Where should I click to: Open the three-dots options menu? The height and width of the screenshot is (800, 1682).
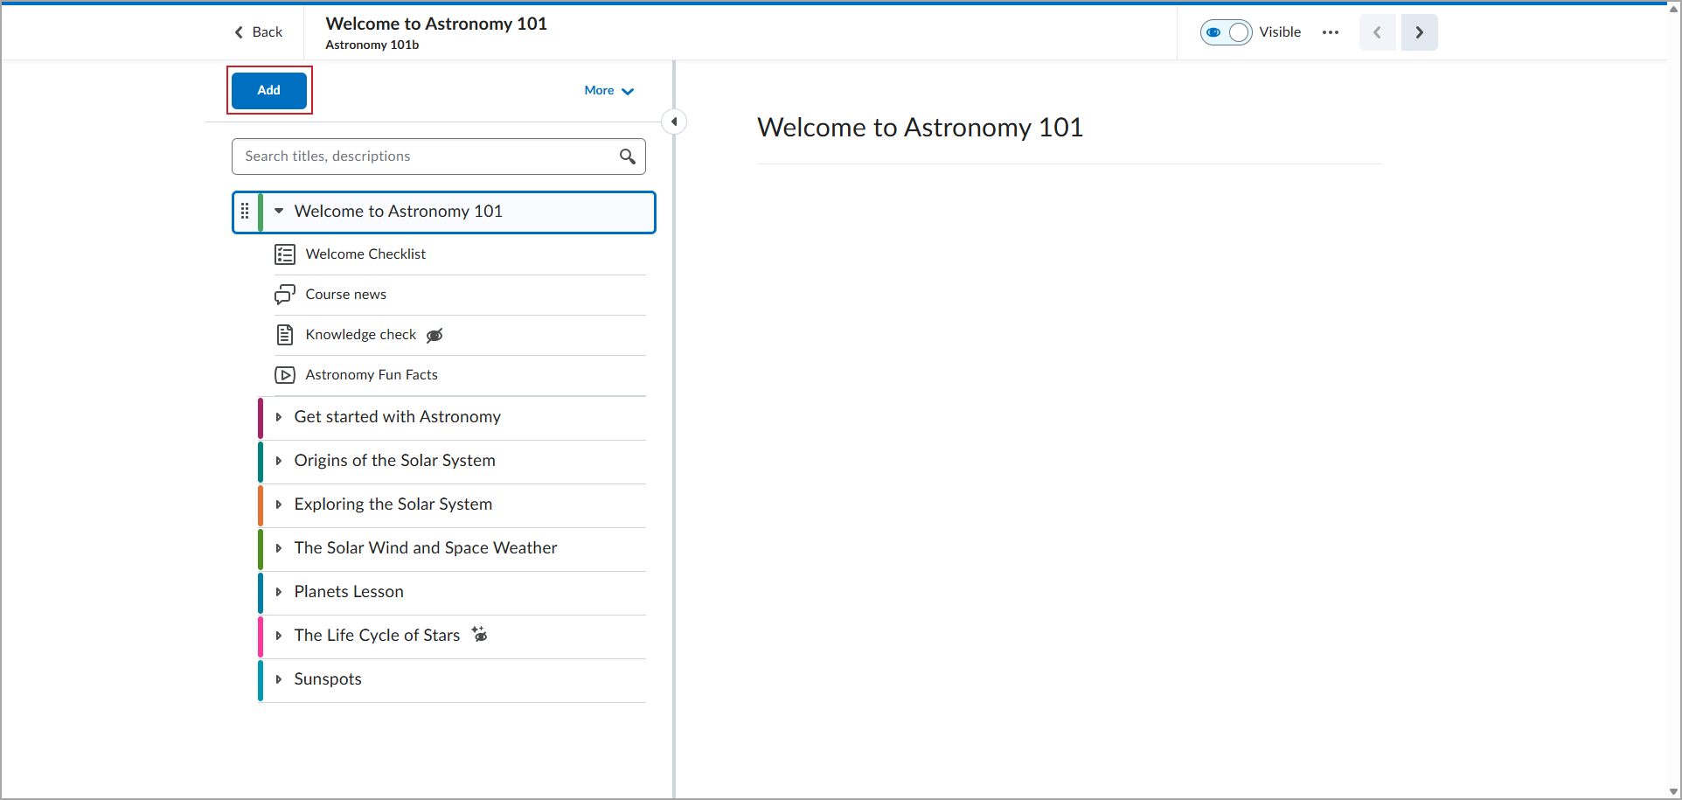[x=1331, y=32]
